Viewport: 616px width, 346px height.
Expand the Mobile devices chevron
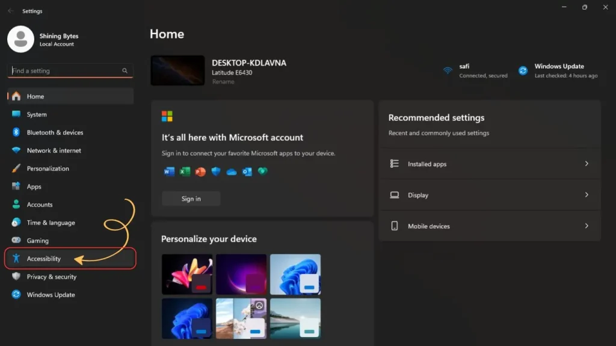587,226
